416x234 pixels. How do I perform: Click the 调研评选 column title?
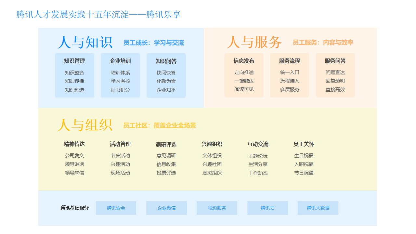[x=166, y=145]
